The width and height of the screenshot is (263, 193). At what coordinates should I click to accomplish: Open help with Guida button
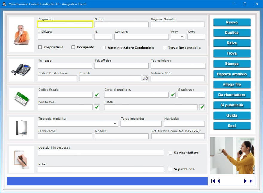(x=232, y=115)
